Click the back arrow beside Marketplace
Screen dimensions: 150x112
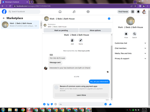[4, 18]
